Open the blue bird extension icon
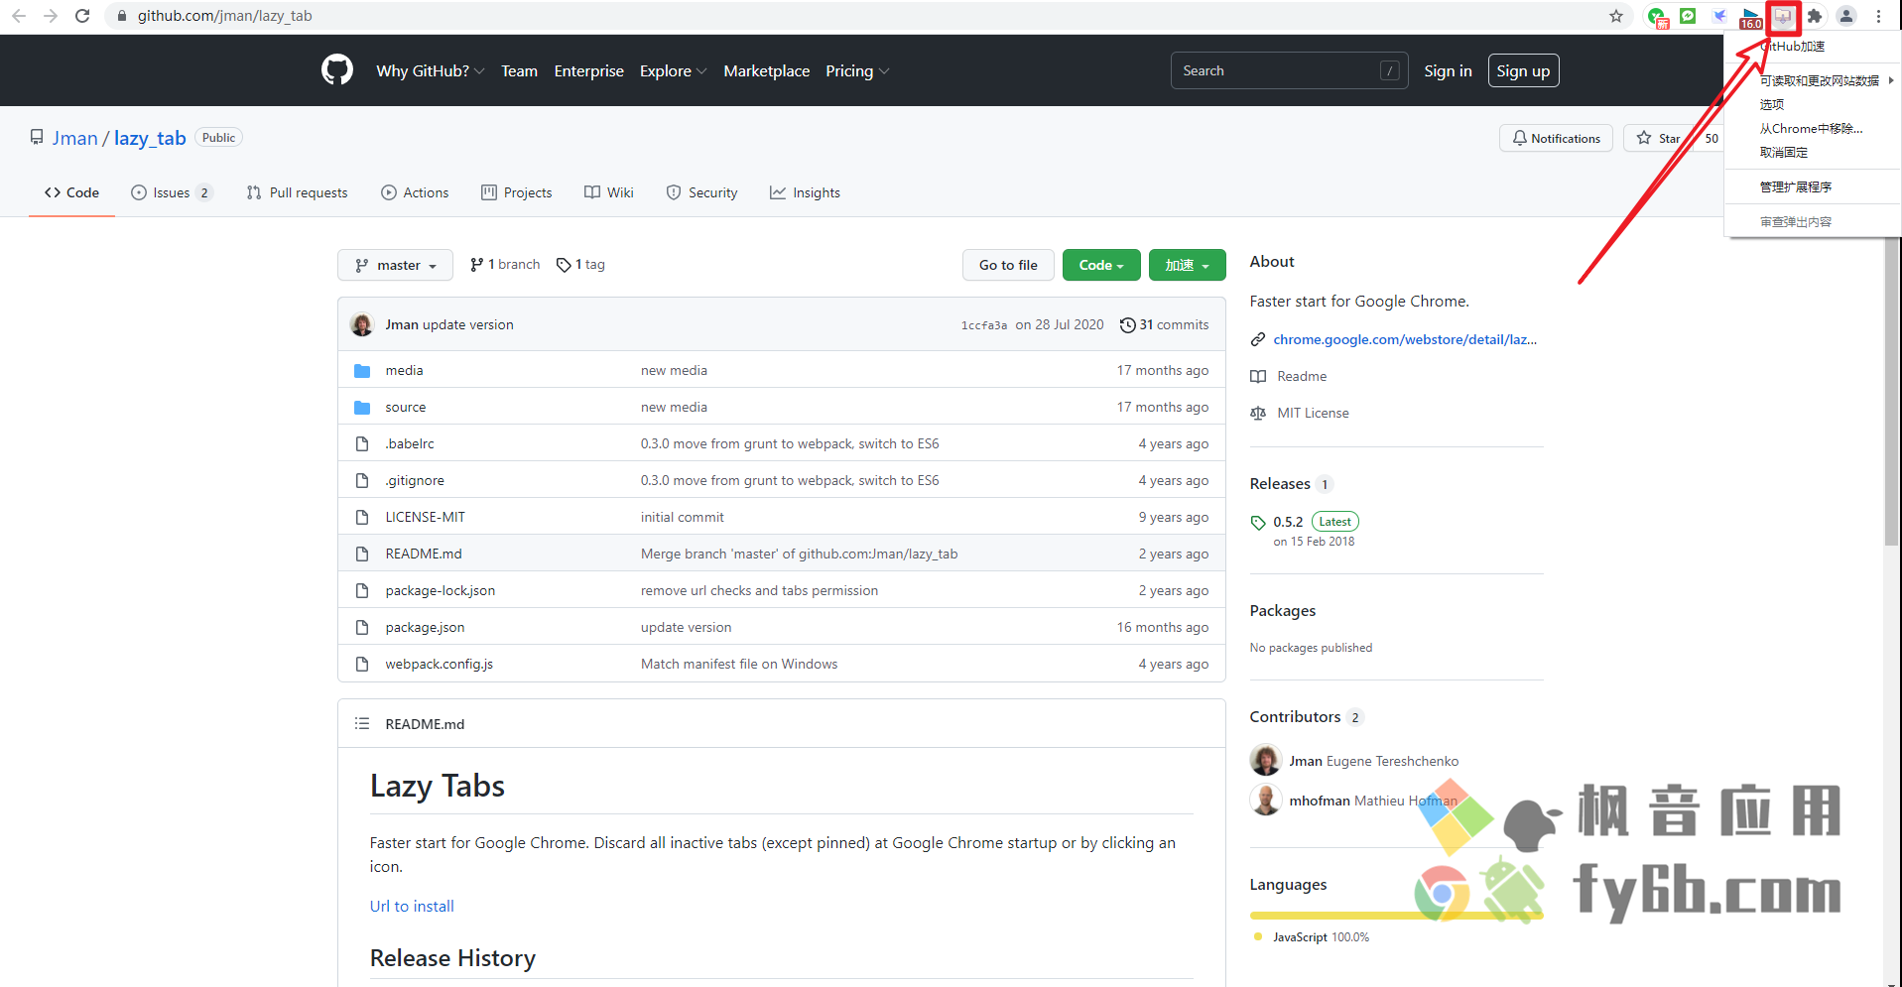The width and height of the screenshot is (1902, 987). point(1719,16)
